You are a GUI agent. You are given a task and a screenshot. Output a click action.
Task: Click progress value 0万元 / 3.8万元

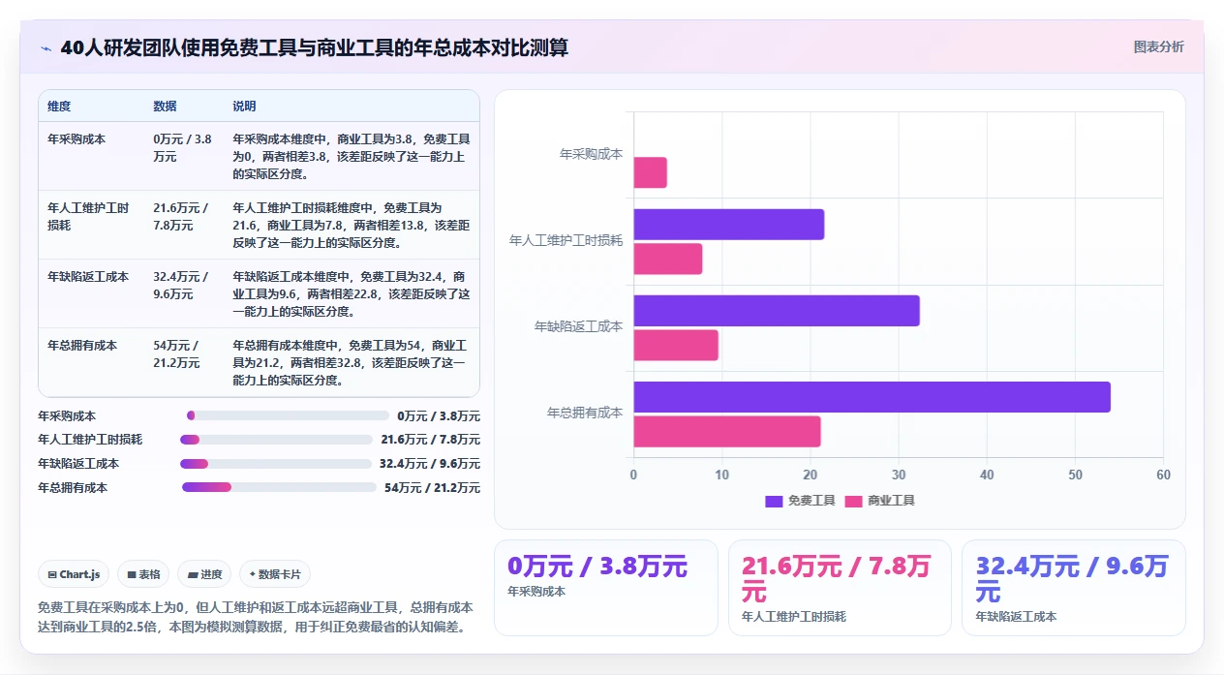pos(439,416)
